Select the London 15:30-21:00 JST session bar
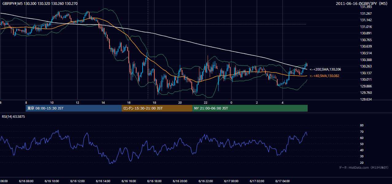 (157, 108)
